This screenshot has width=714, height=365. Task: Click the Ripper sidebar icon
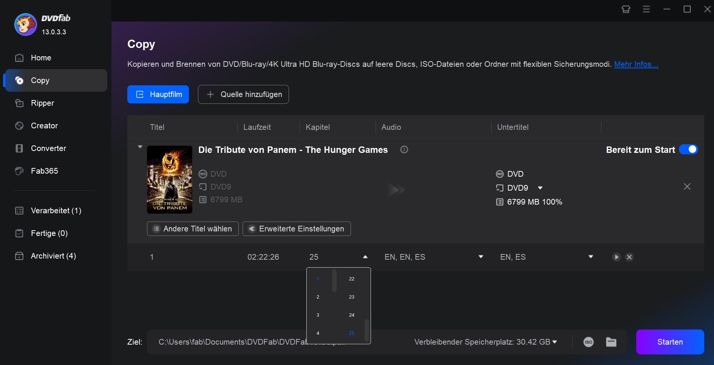pyautogui.click(x=19, y=103)
